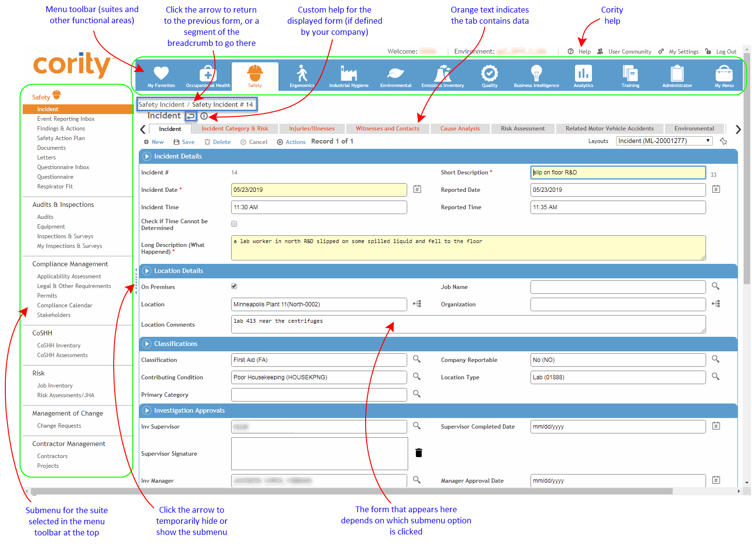Open the Occupational Health suite icon
Image resolution: width=752 pixels, height=547 pixels.
pos(208,73)
